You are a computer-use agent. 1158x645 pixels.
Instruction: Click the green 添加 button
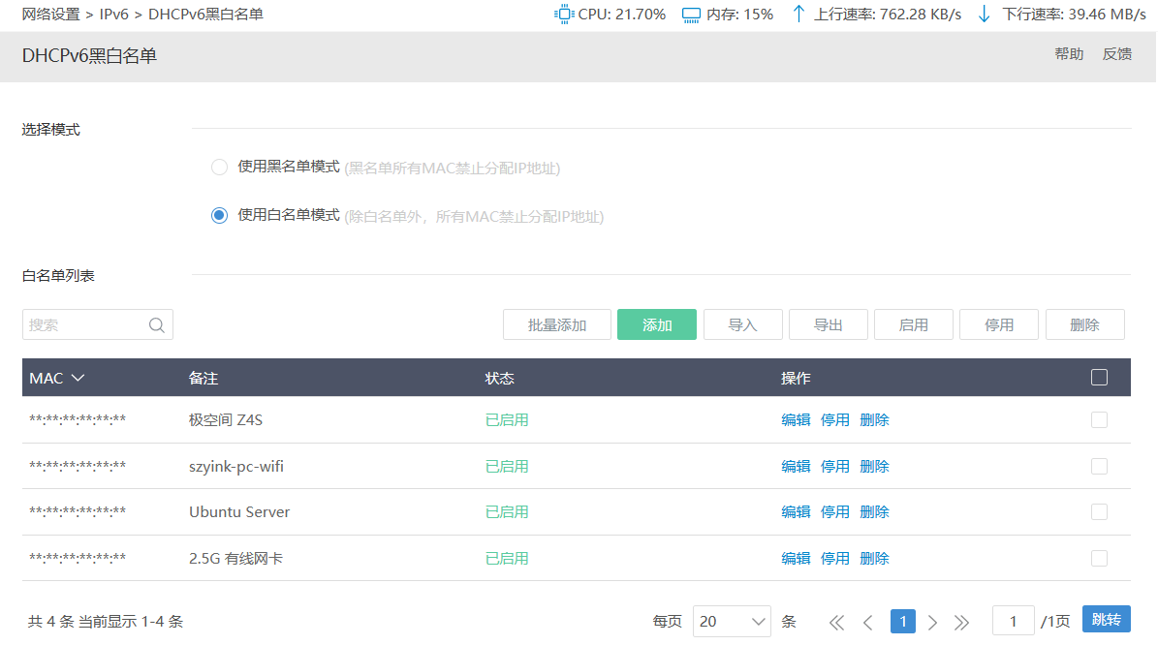657,324
